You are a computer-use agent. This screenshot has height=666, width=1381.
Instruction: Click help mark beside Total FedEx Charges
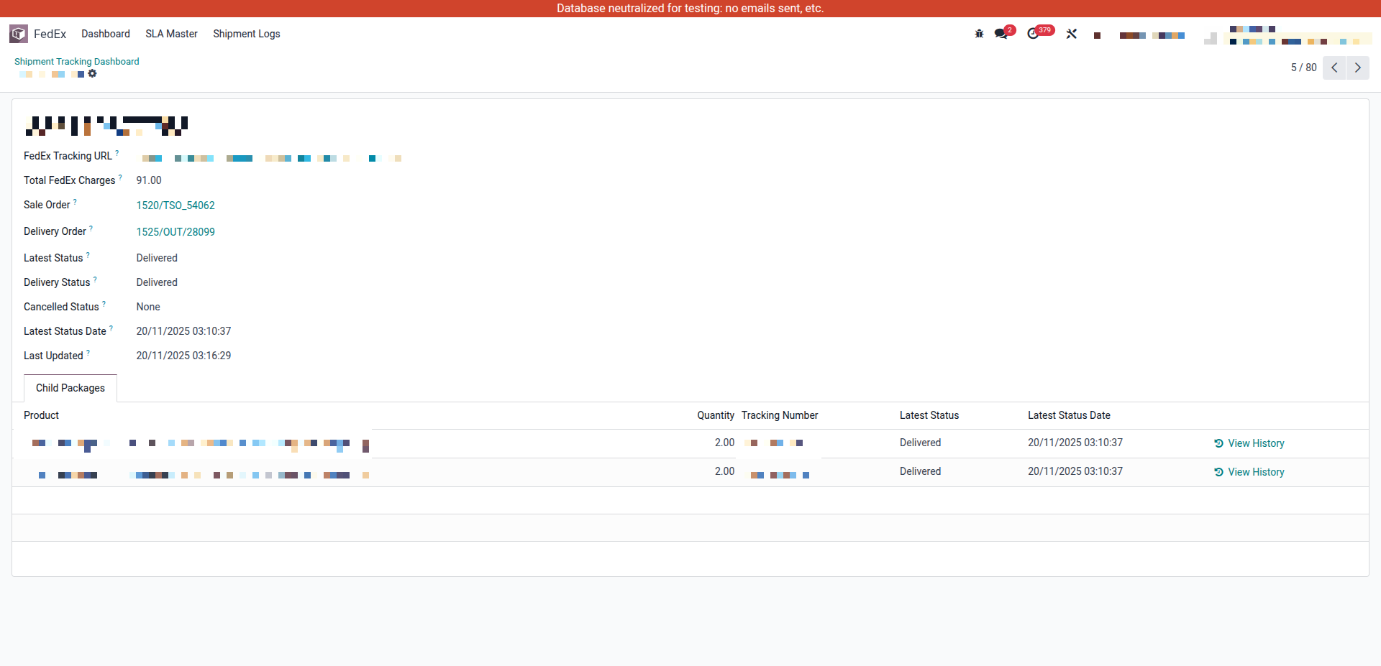(x=120, y=177)
